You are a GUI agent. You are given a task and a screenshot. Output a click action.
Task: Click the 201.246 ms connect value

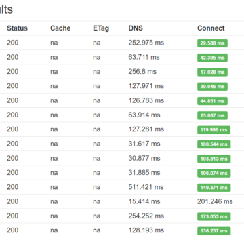tap(215, 201)
